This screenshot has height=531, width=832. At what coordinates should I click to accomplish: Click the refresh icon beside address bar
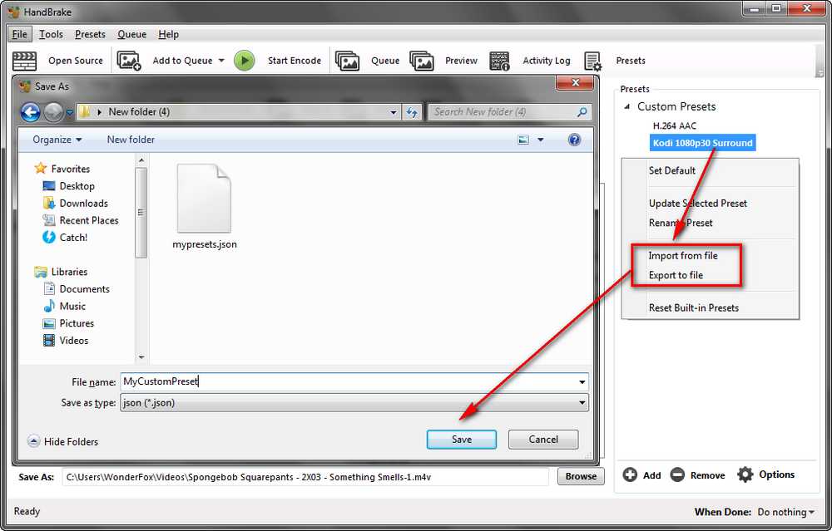412,112
